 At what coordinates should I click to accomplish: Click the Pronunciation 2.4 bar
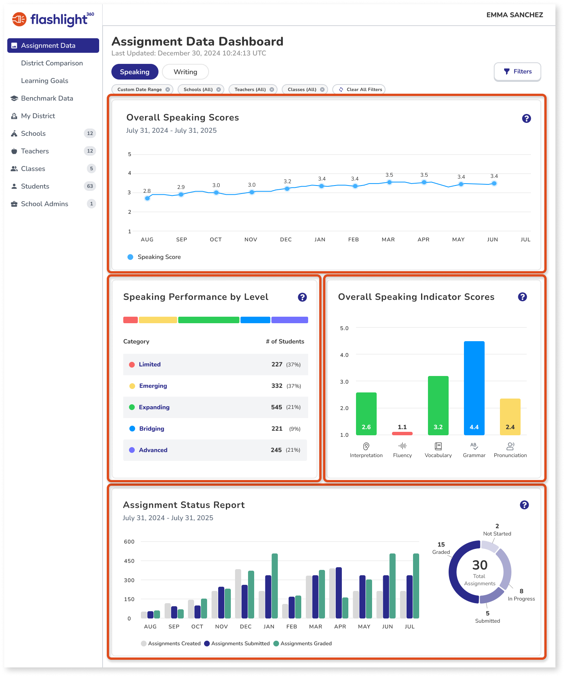click(x=510, y=417)
